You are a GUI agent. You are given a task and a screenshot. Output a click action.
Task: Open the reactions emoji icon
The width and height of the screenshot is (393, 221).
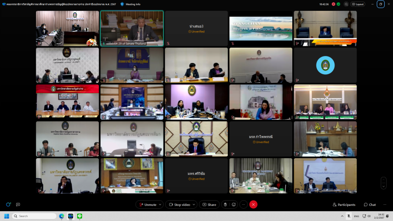tap(234, 204)
